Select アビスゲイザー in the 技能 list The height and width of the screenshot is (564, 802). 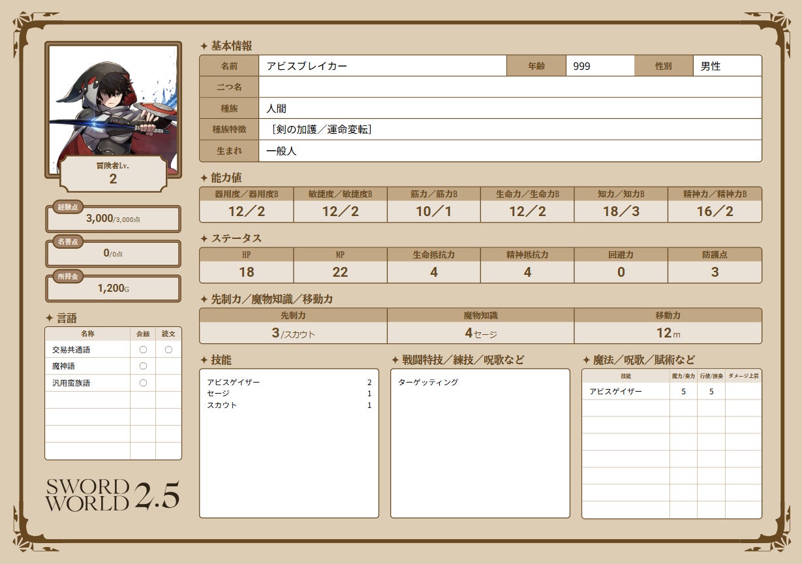tap(234, 383)
